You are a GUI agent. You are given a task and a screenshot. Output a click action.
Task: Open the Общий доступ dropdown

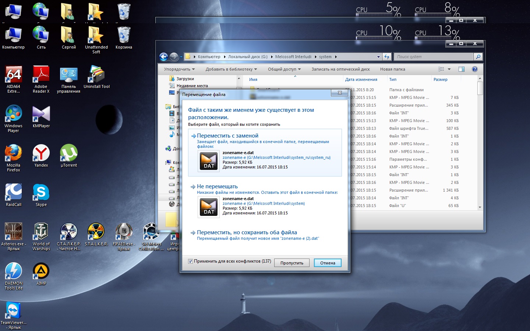[x=284, y=69]
